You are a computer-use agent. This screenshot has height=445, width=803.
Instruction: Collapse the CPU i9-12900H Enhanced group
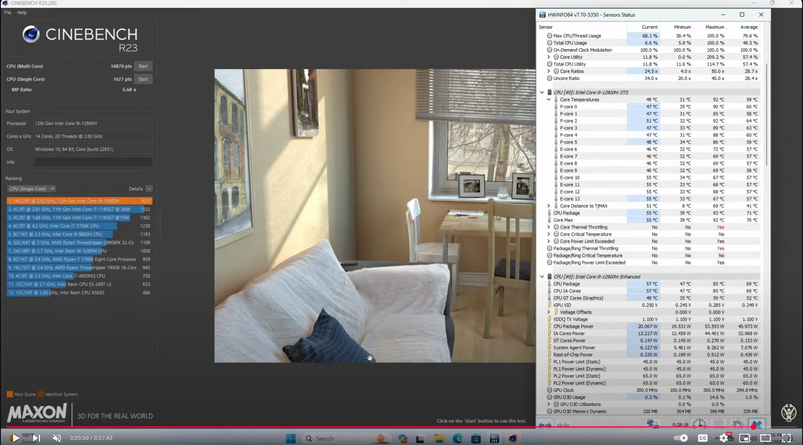coord(542,277)
